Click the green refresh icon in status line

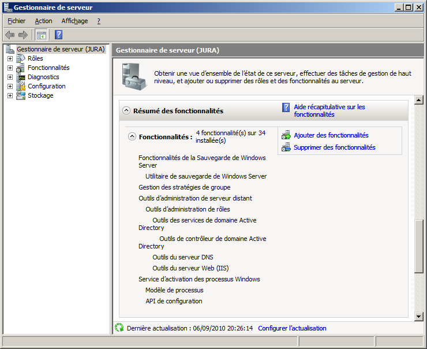[x=119, y=328]
